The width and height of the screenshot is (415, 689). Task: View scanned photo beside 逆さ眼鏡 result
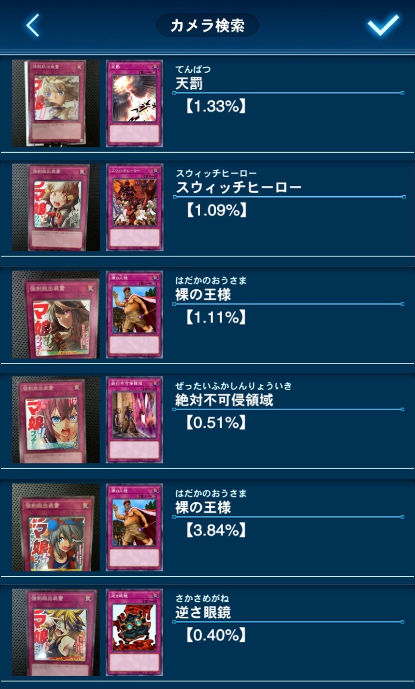coord(56,632)
